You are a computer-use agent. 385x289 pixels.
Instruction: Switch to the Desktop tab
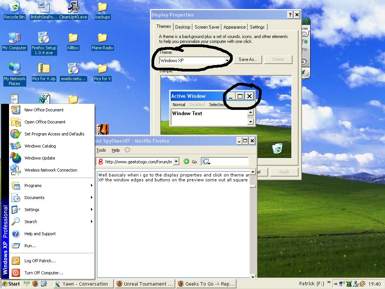tap(183, 27)
